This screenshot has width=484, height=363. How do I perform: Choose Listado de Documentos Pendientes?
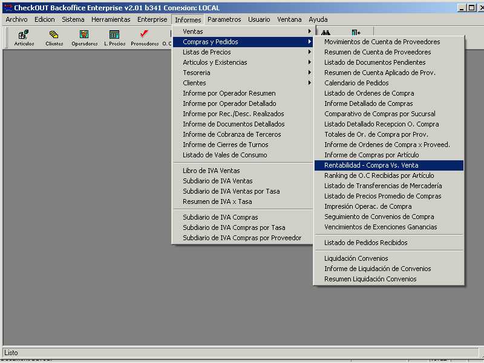coord(388,62)
